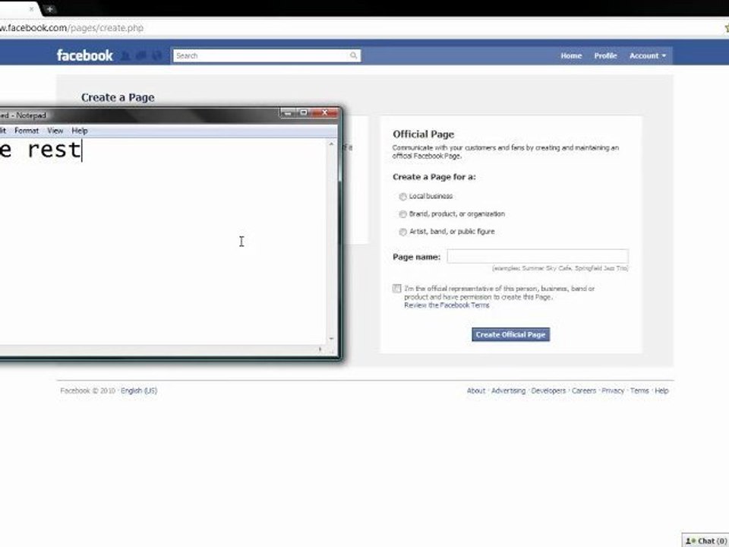This screenshot has width=729, height=547.
Task: Open the Developers footer link
Action: pyautogui.click(x=548, y=390)
